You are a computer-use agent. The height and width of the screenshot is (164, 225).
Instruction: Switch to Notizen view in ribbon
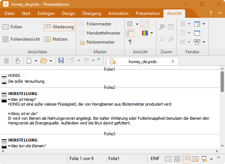[x=56, y=39]
